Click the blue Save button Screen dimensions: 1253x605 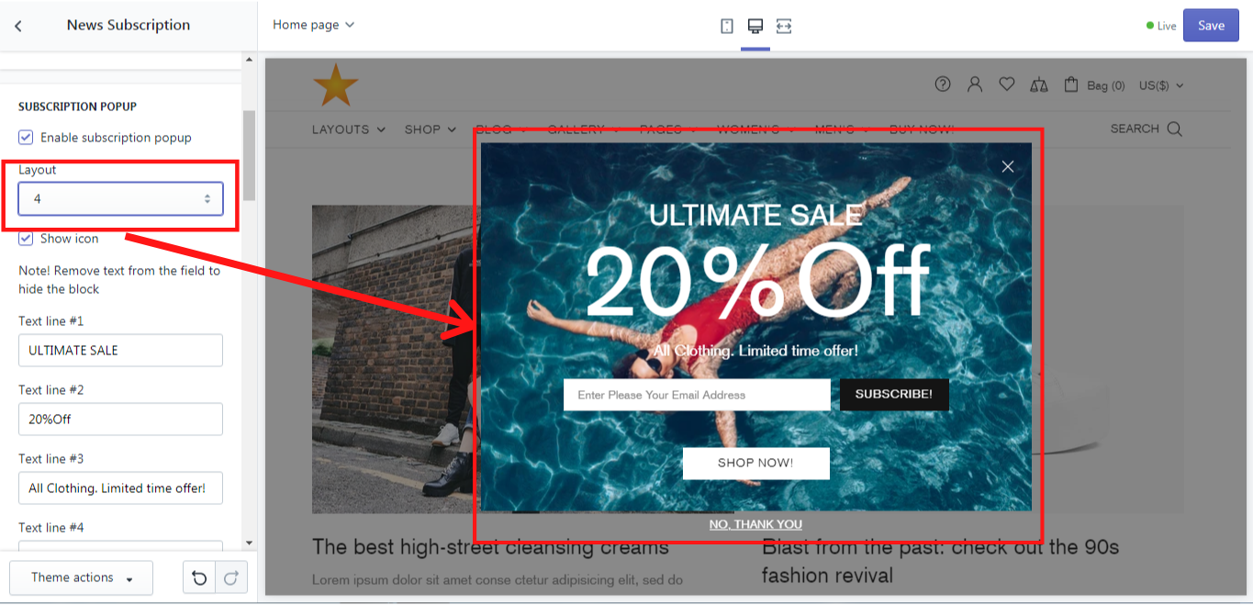[x=1211, y=26]
